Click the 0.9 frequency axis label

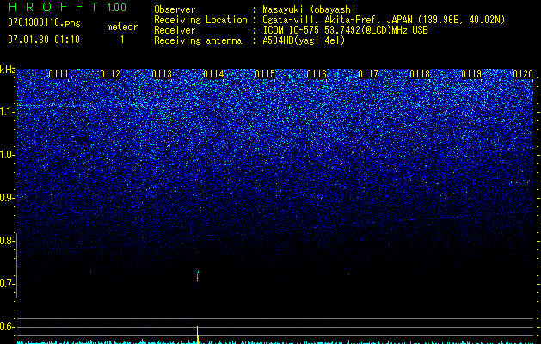pyautogui.click(x=8, y=198)
